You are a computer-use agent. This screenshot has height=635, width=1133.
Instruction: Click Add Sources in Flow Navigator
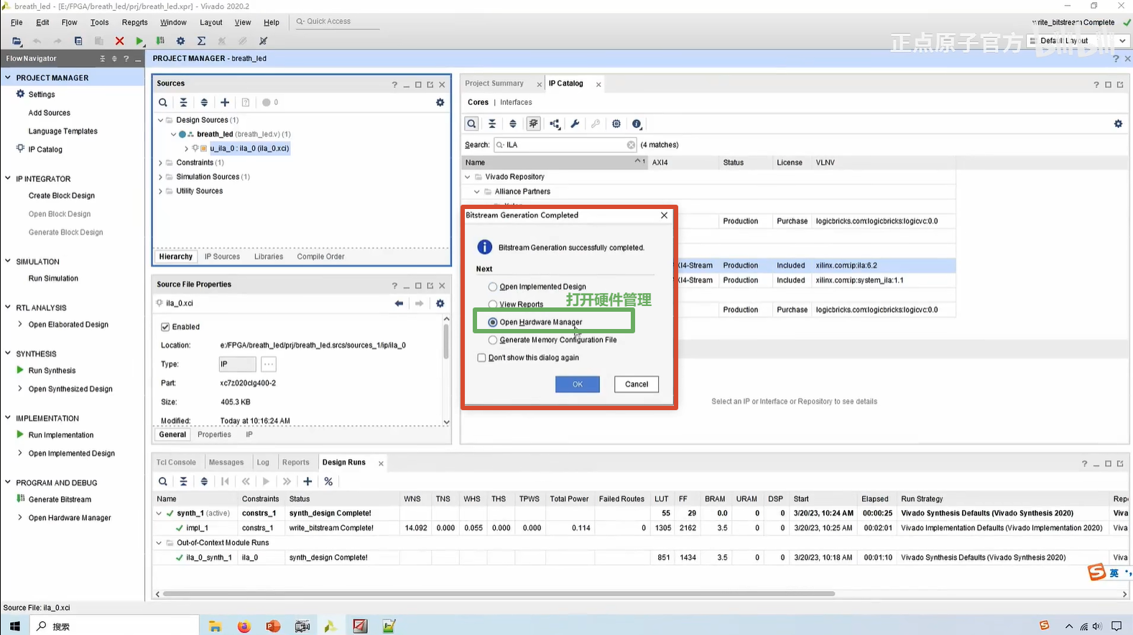click(49, 113)
